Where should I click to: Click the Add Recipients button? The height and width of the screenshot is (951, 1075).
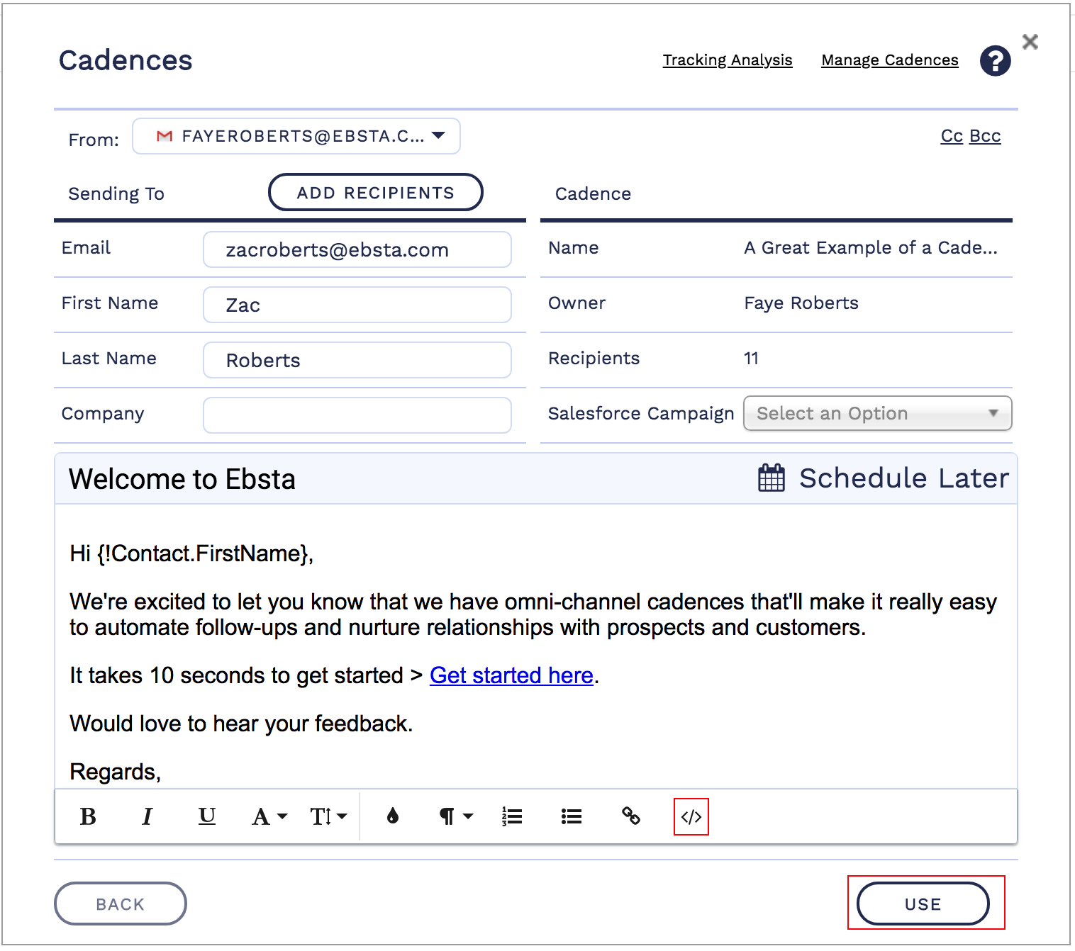point(375,193)
